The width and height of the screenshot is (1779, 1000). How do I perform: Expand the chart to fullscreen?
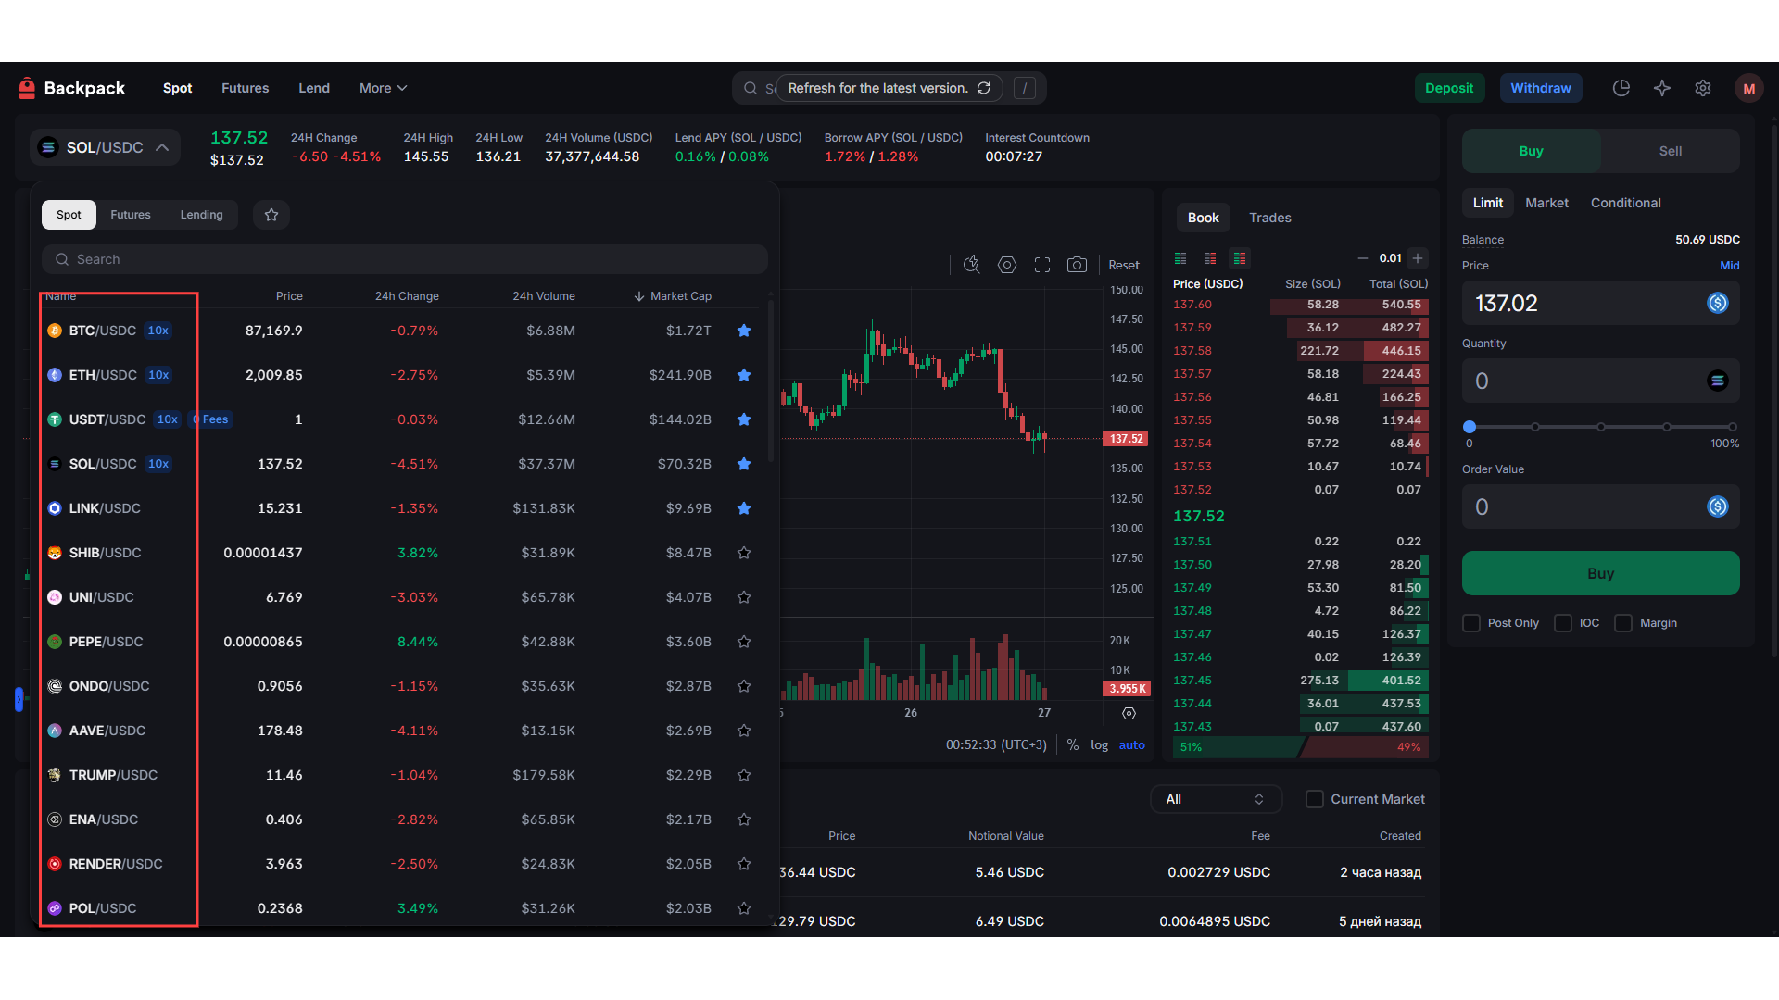point(1041,265)
